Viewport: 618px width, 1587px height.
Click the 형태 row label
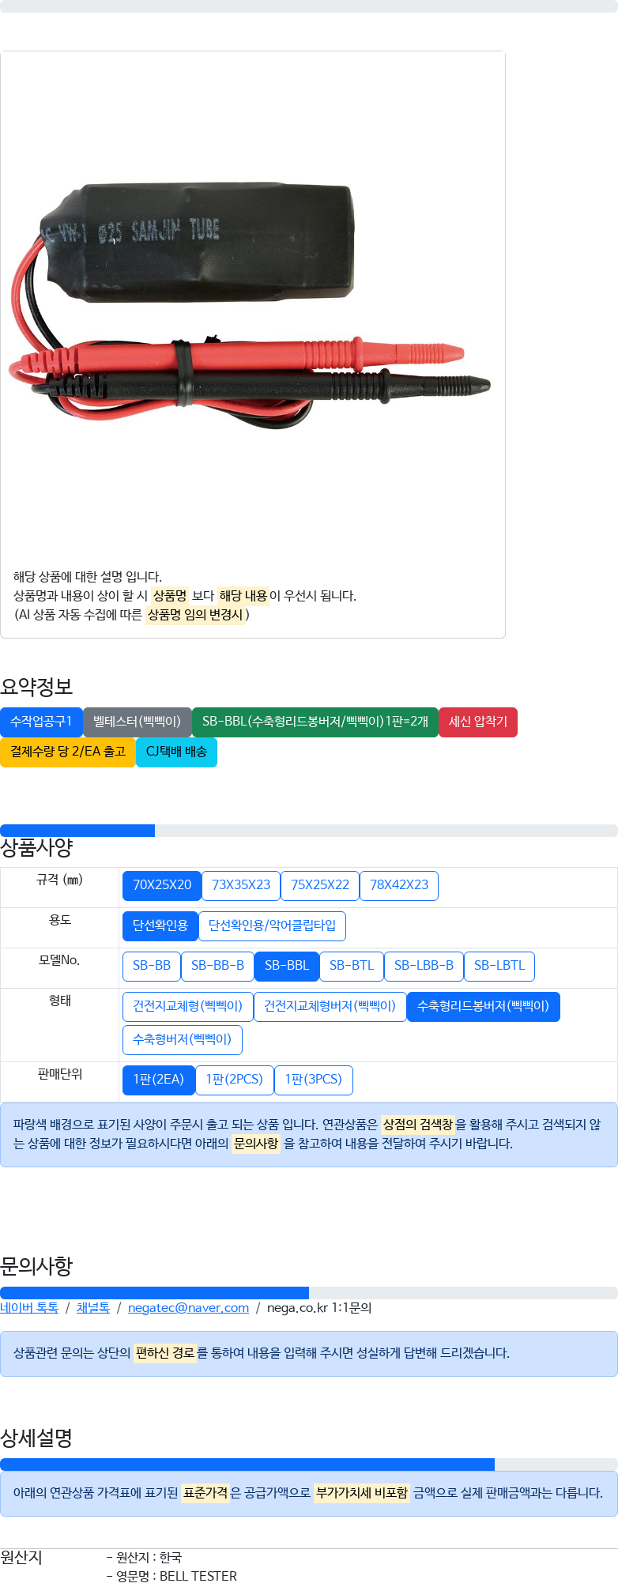tap(60, 1001)
